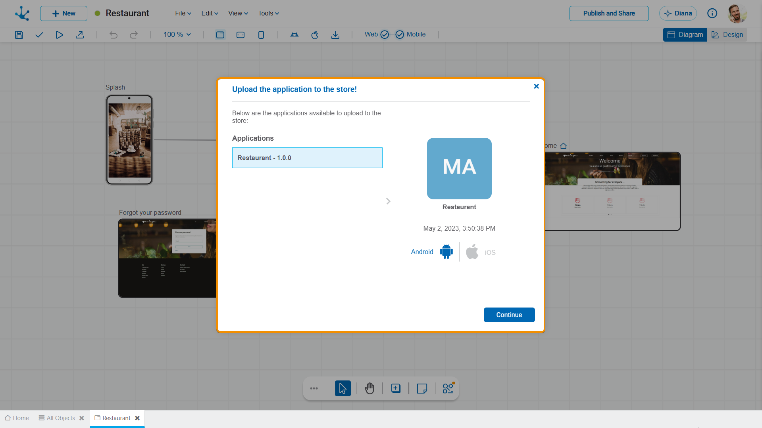Click the Android build icon in the toolbar
The width and height of the screenshot is (762, 428).
pyautogui.click(x=294, y=35)
